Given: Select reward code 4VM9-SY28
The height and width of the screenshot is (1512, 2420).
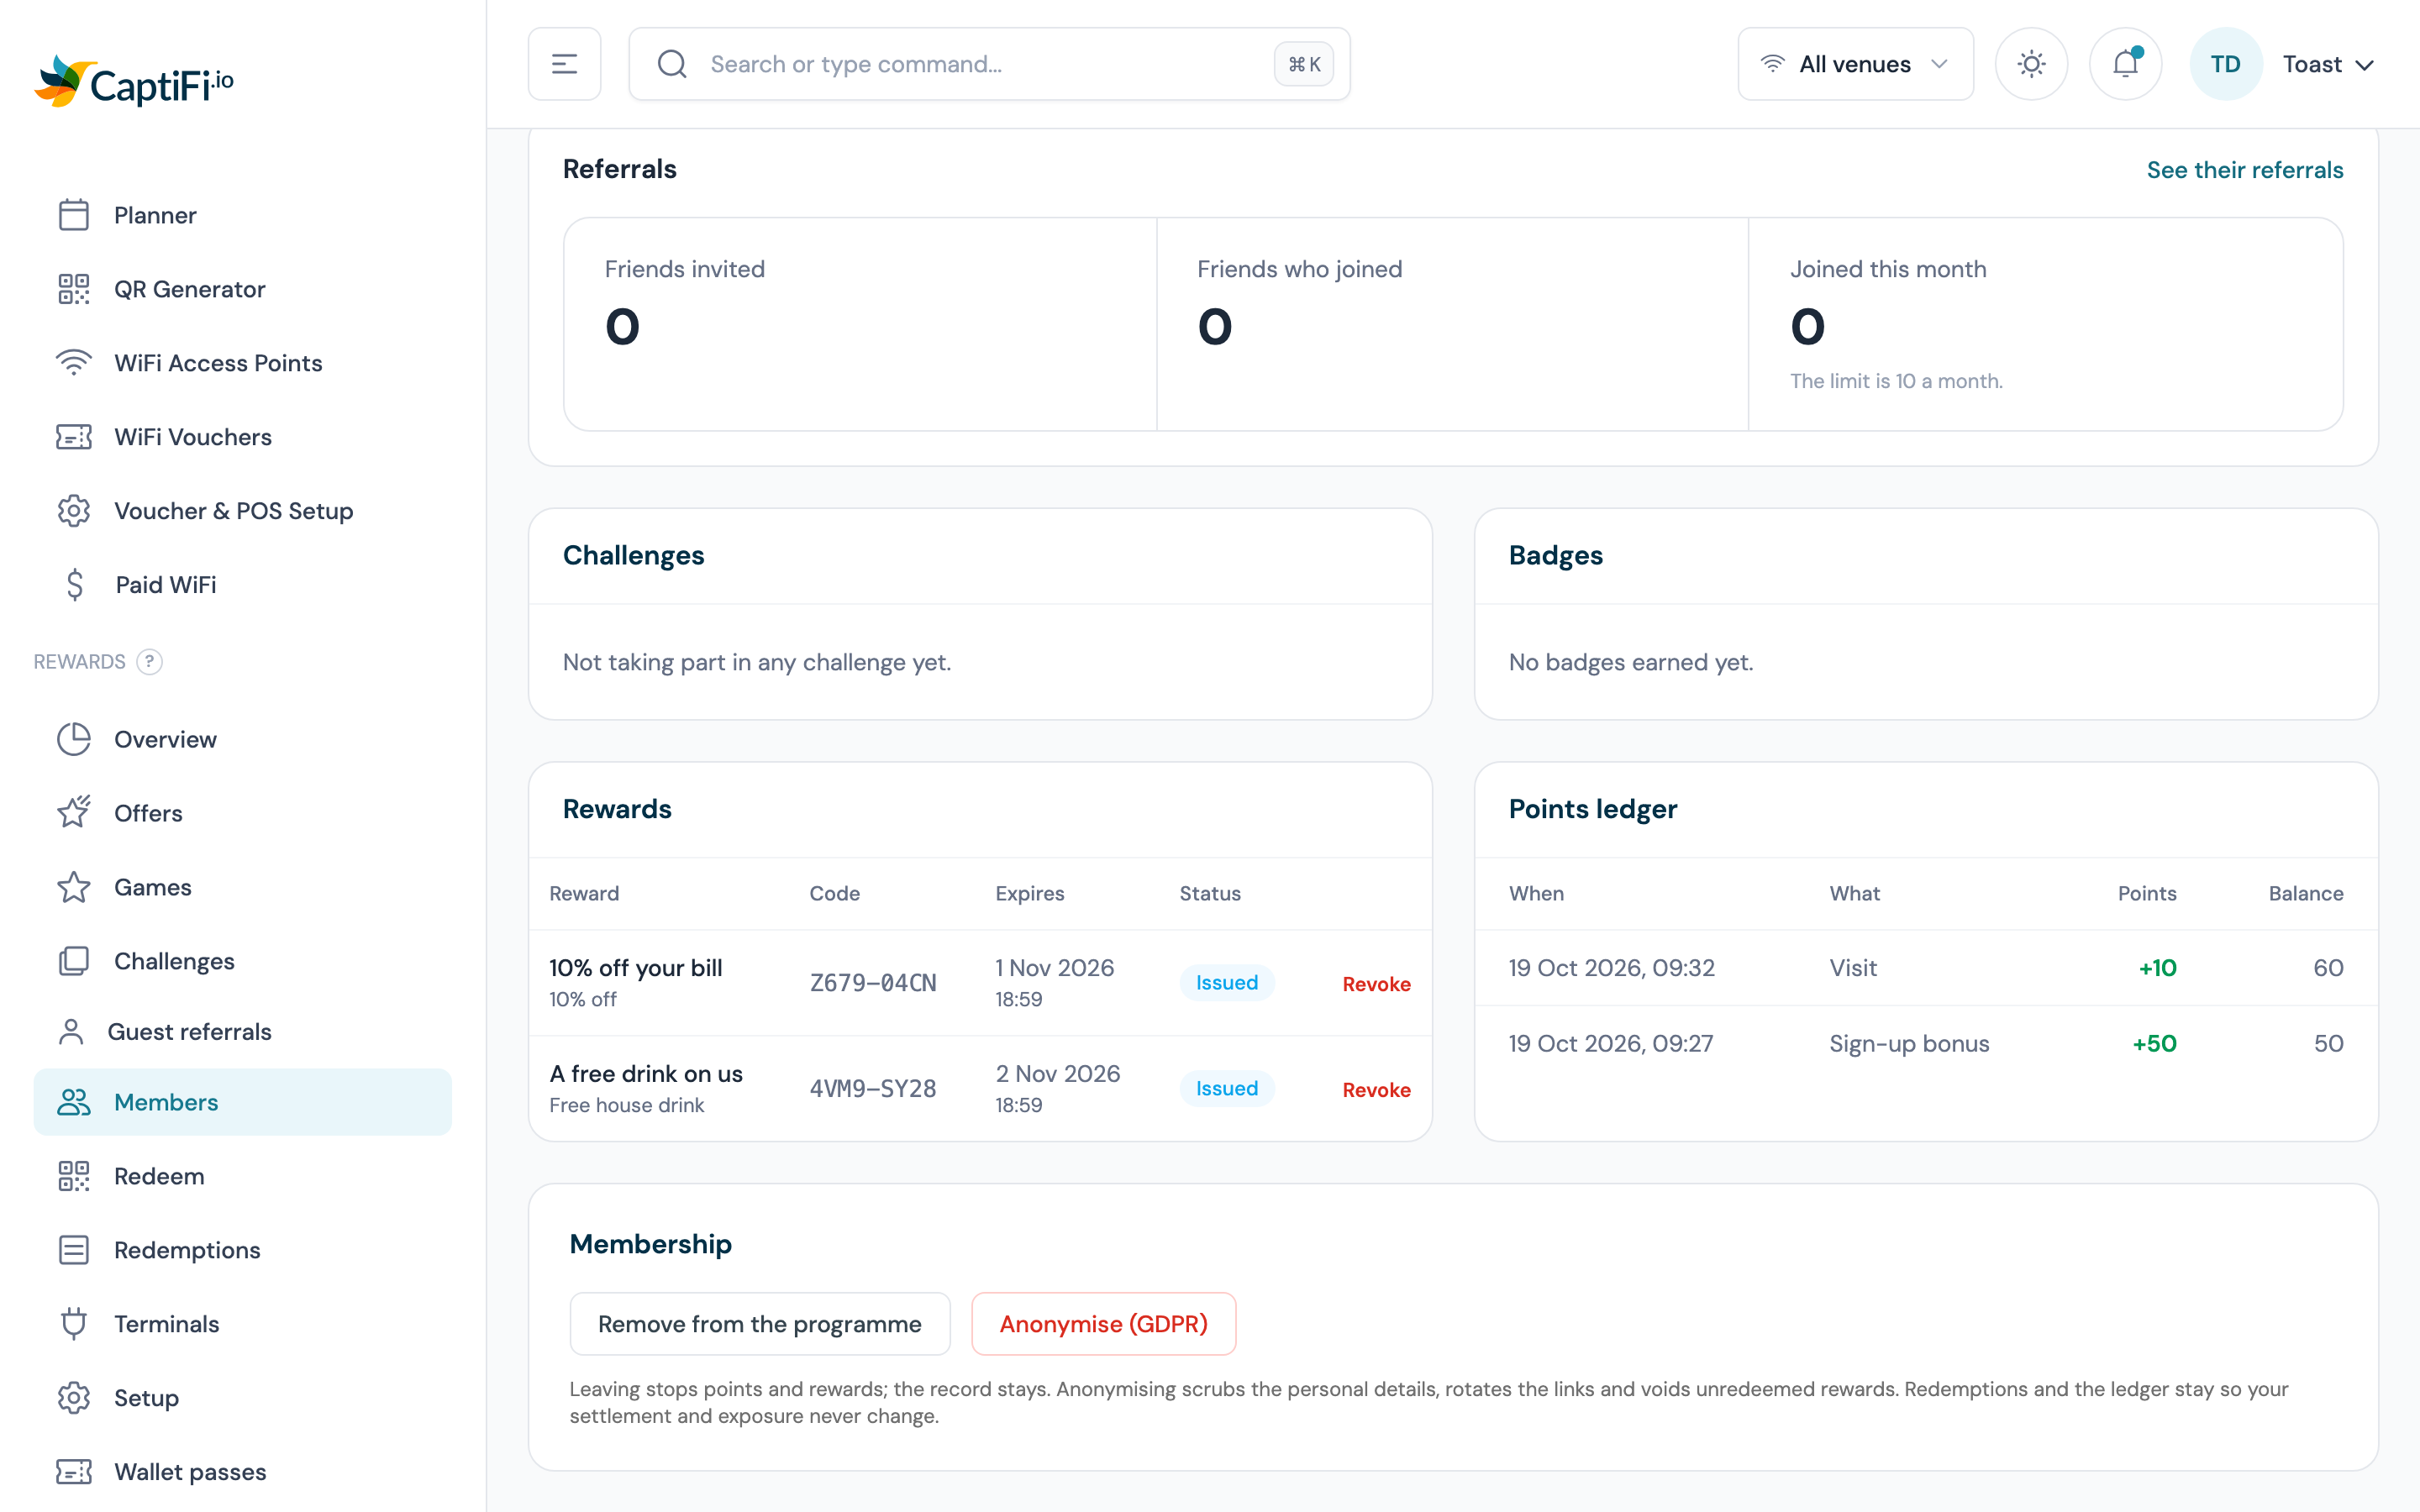Looking at the screenshot, I should pos(873,1089).
